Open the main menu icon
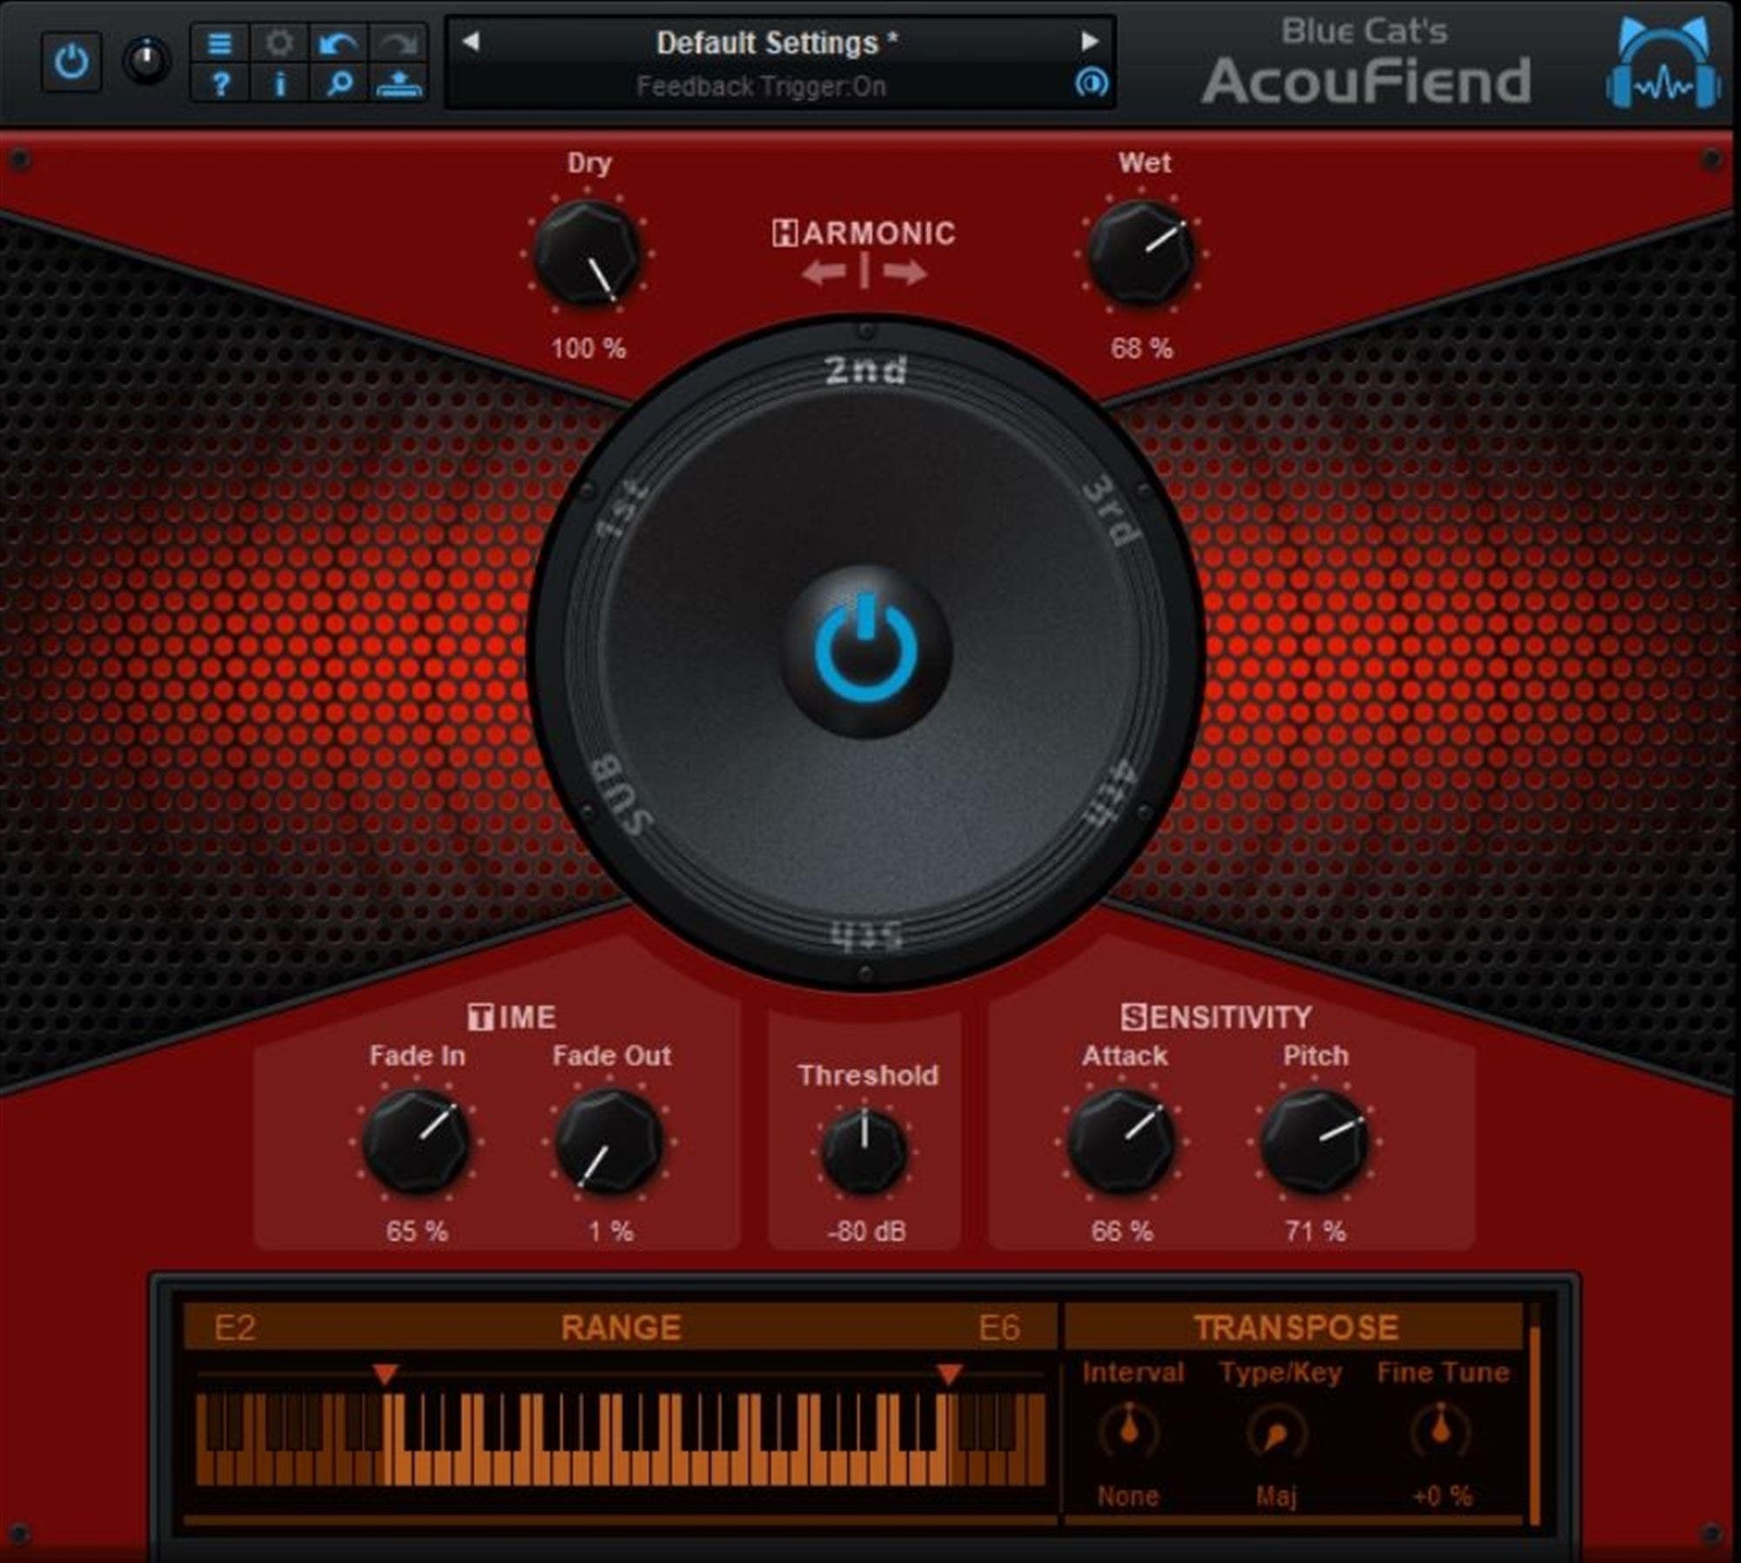 pyautogui.click(x=220, y=43)
